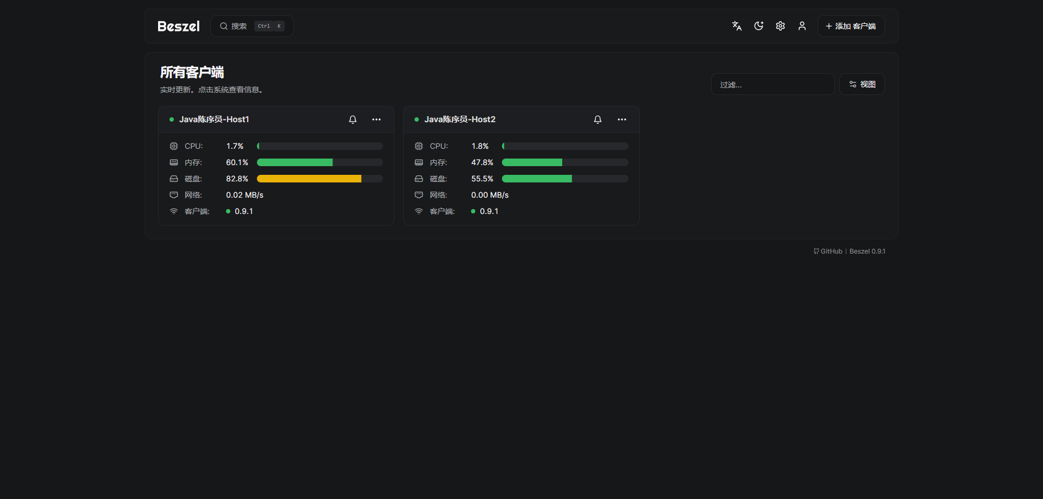Open the Beszel 0.9.1 version link
This screenshot has width=1043, height=499.
867,251
